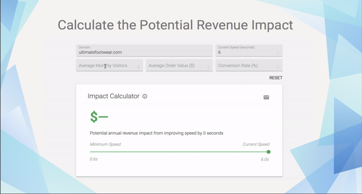Click the Impact Calculator heading
Screen dimensions: 362x194
pos(113,96)
